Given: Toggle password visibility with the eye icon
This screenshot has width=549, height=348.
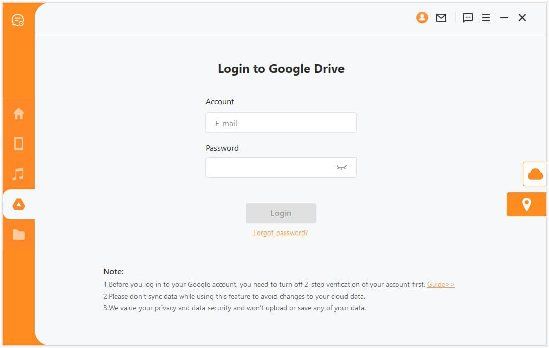Looking at the screenshot, I should pyautogui.click(x=342, y=167).
